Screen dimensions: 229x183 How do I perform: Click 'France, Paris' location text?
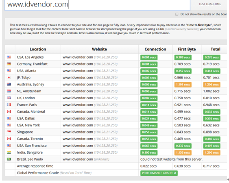point(27,105)
